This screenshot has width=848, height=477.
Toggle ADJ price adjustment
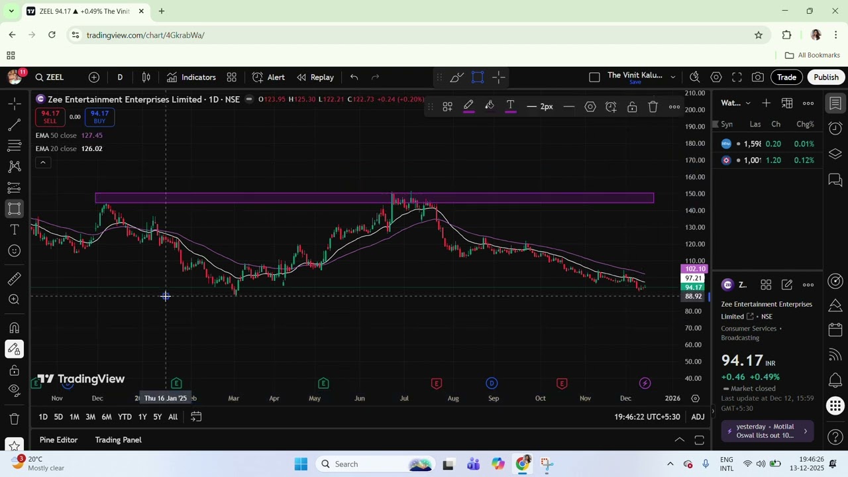(x=698, y=417)
